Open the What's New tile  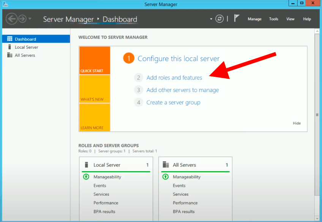click(x=95, y=89)
